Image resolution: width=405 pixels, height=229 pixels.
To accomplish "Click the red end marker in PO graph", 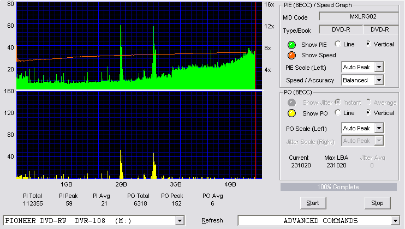I will click(255, 135).
